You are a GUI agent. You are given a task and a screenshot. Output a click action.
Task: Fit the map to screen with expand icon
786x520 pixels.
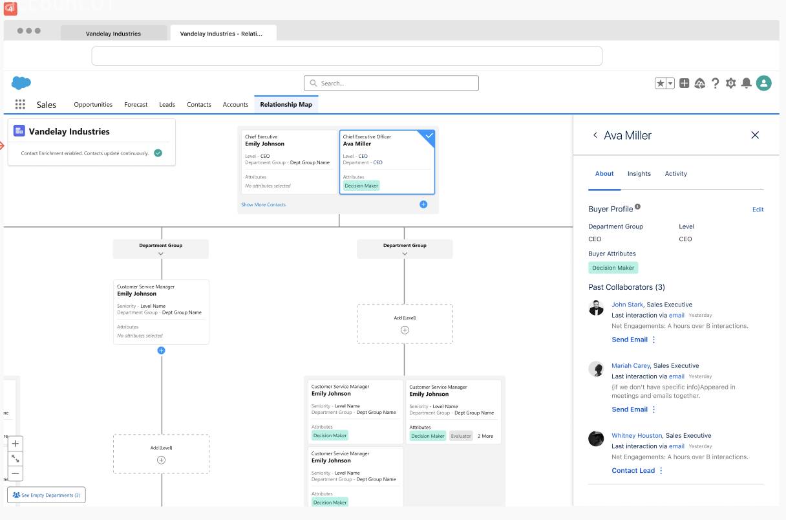(x=16, y=459)
